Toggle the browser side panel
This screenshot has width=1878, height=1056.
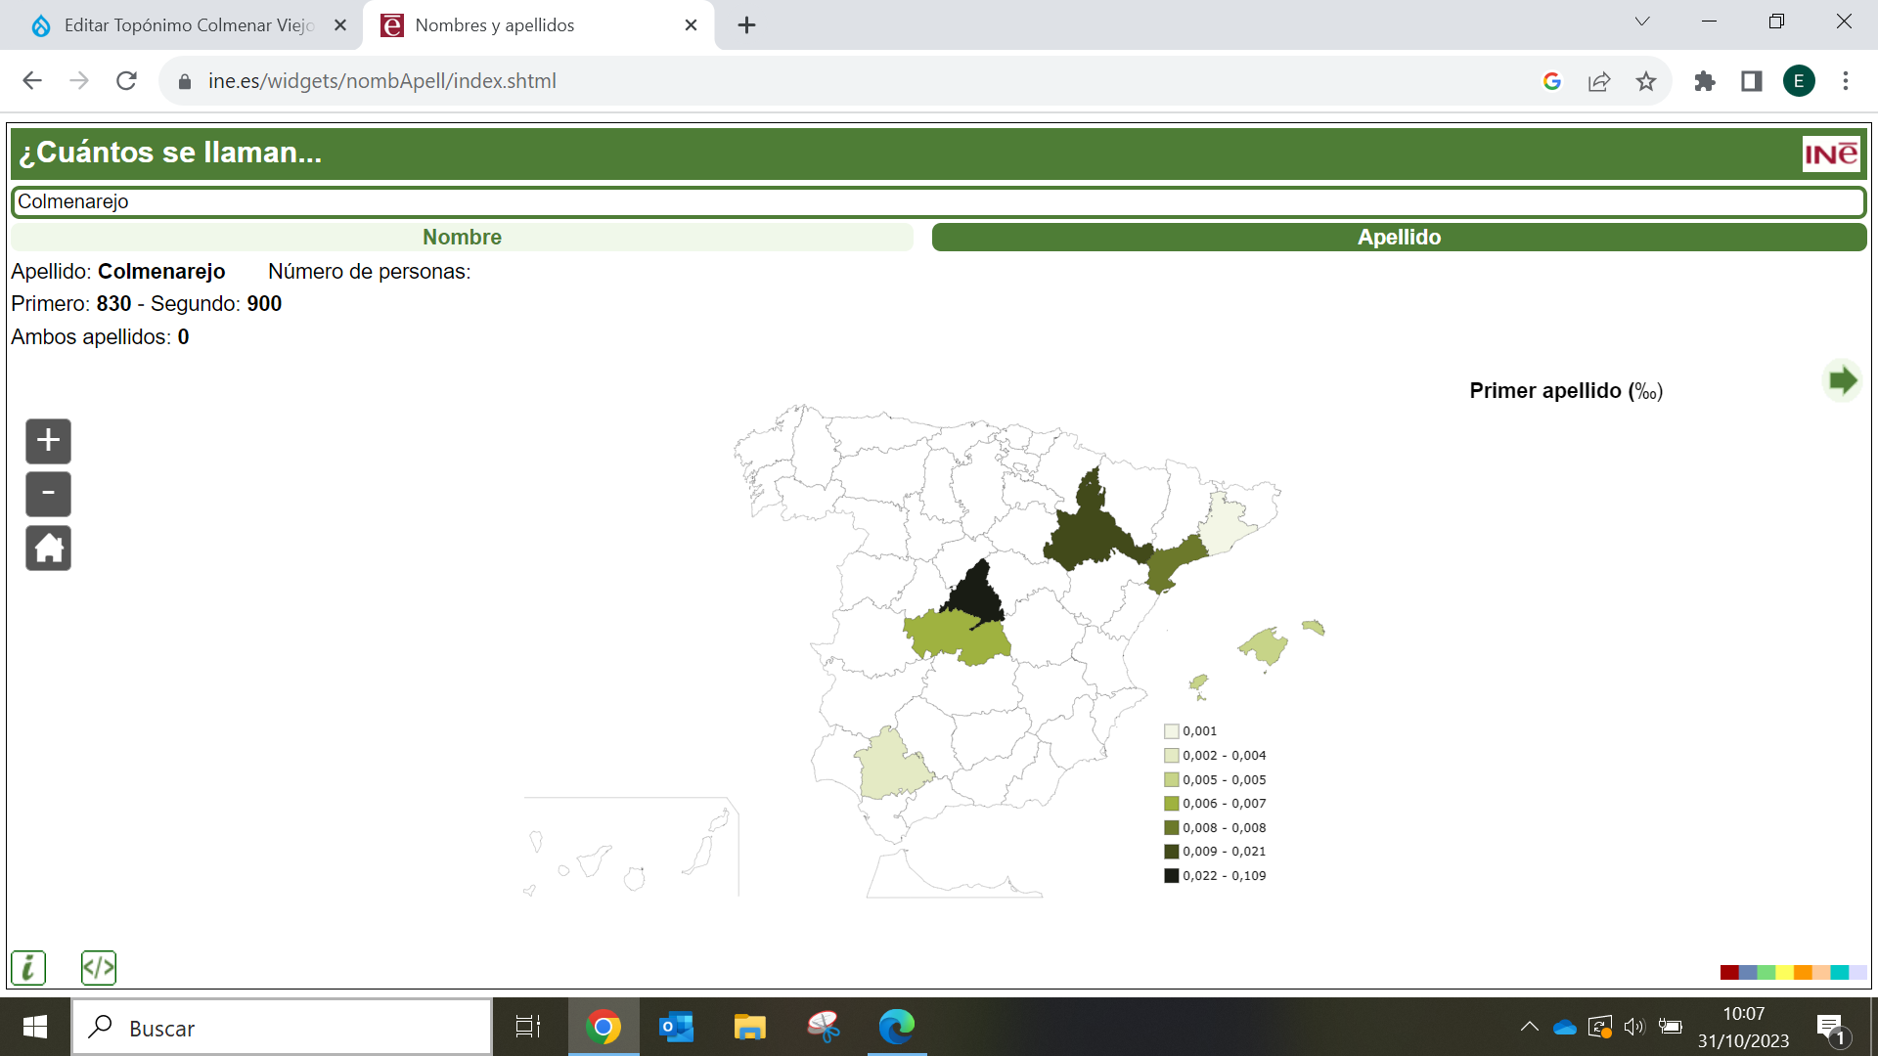1752,81
